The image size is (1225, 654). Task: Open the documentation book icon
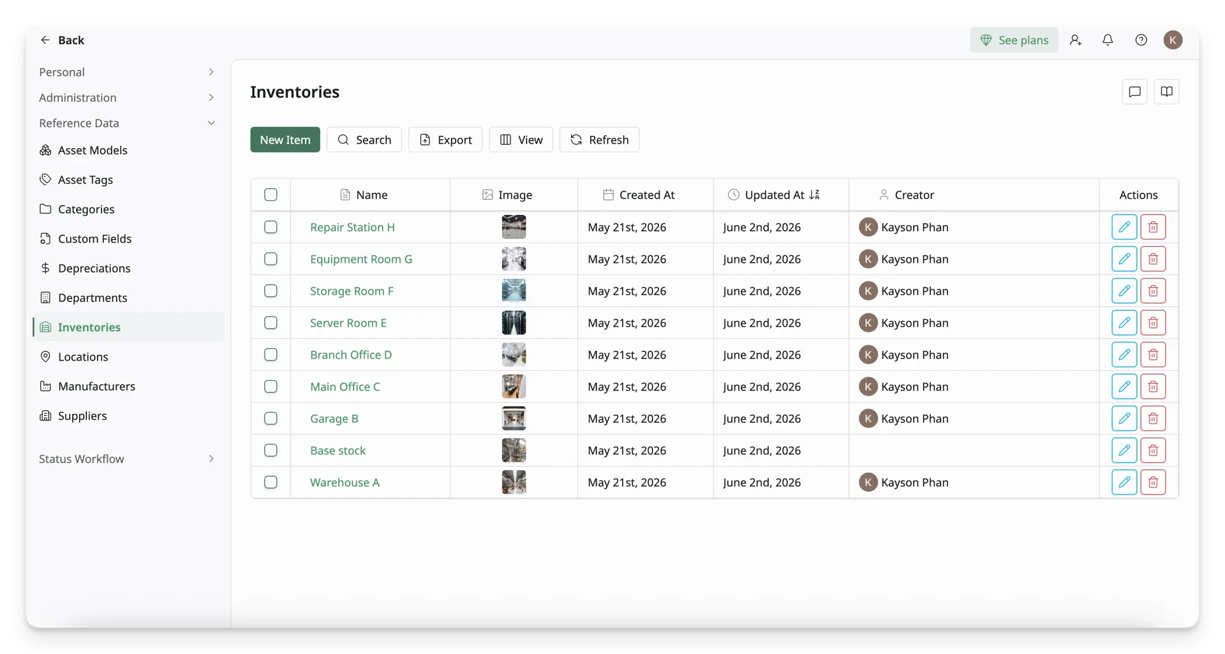click(1166, 92)
